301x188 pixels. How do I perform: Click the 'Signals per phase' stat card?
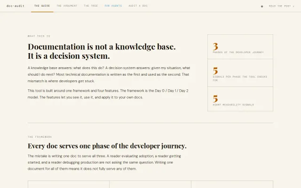pos(240,73)
